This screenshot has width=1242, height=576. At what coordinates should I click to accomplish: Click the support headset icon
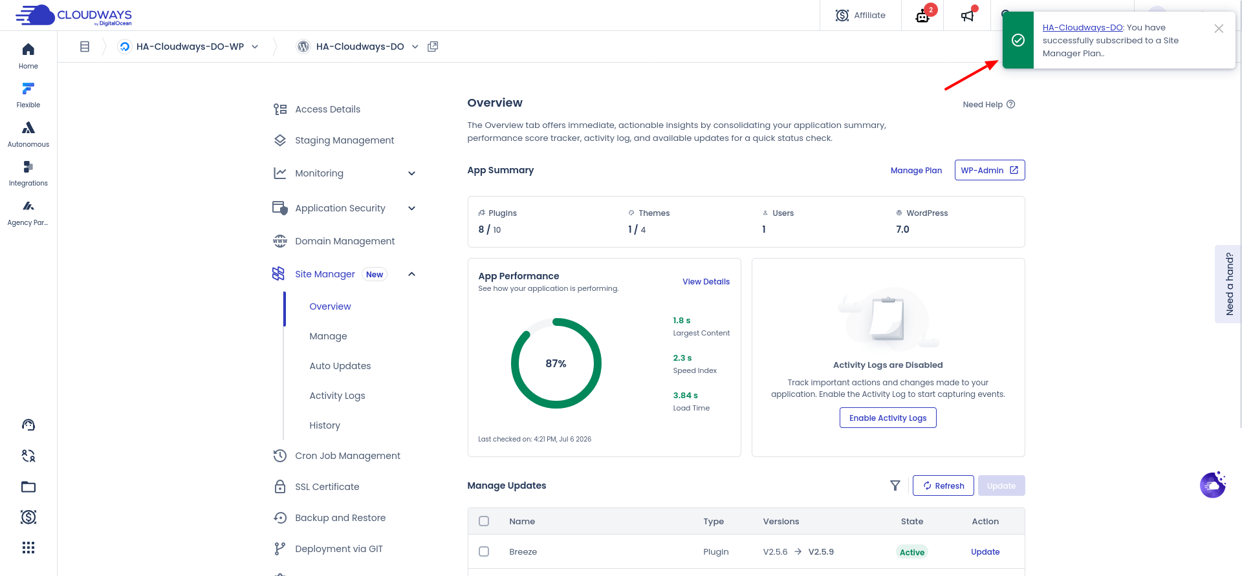(x=28, y=425)
